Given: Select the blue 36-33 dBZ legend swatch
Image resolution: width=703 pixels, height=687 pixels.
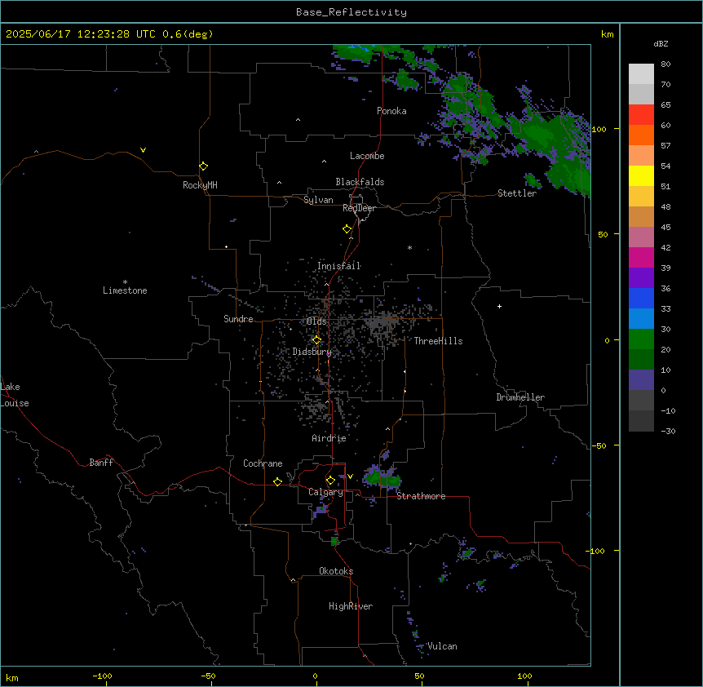Looking at the screenshot, I should pyautogui.click(x=641, y=298).
